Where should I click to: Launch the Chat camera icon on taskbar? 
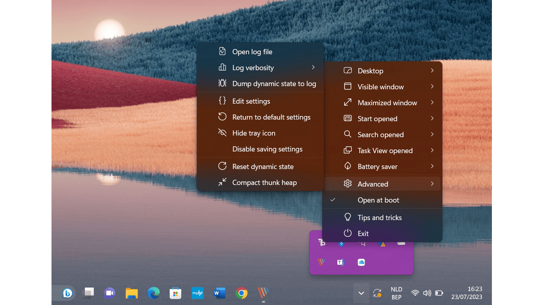pos(109,293)
